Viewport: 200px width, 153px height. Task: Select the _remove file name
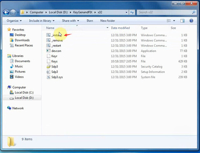click(57, 40)
